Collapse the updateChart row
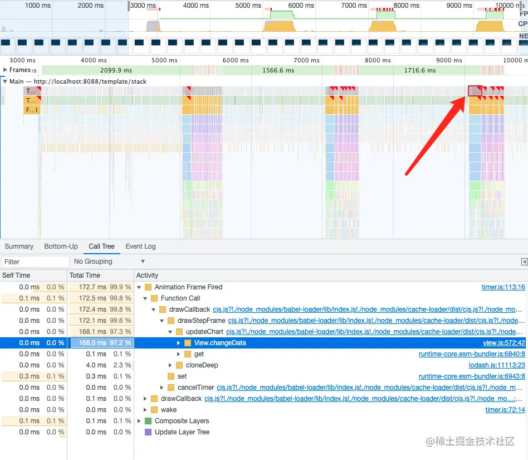Image resolution: width=528 pixels, height=460 pixels. coord(170,332)
